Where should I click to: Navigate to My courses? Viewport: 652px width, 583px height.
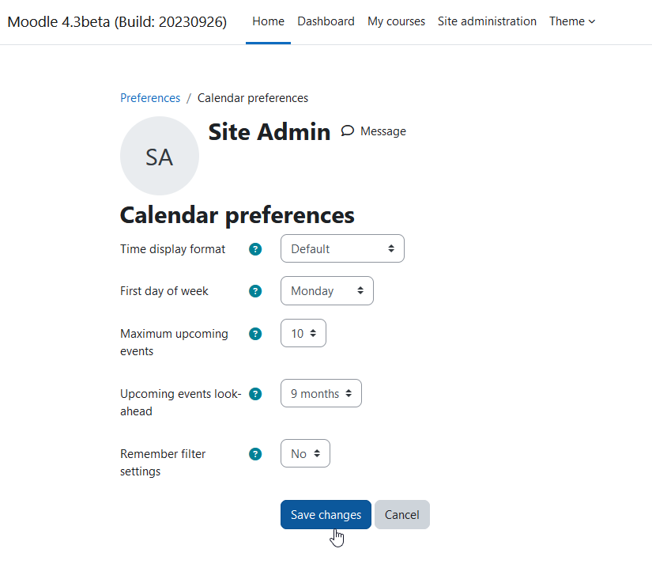[x=396, y=21]
